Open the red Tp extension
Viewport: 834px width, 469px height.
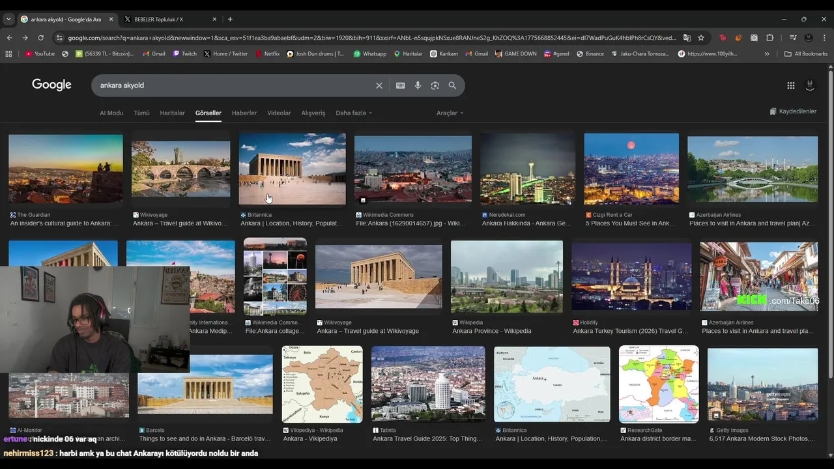[x=723, y=38]
